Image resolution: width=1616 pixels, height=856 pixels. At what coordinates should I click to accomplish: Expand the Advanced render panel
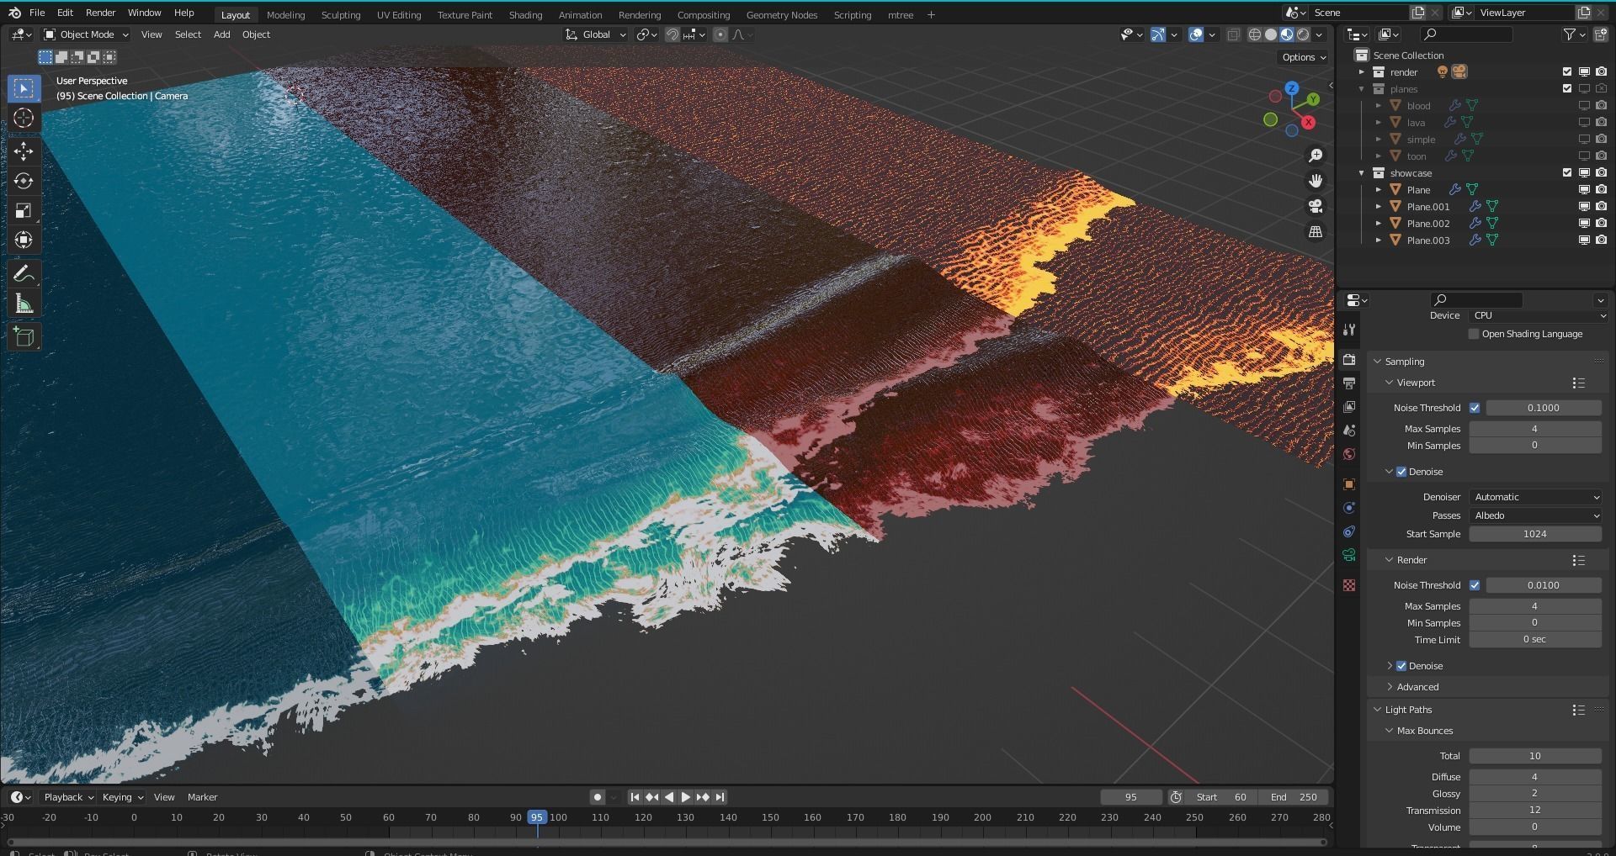coord(1417,687)
